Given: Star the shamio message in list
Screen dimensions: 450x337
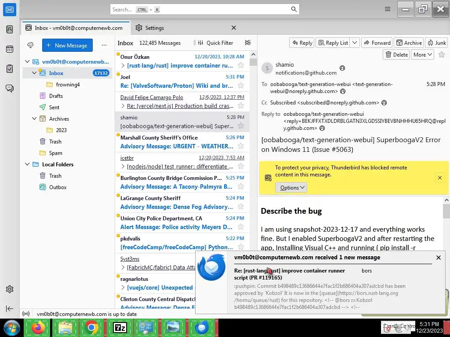Looking at the screenshot, I should tap(241, 126).
